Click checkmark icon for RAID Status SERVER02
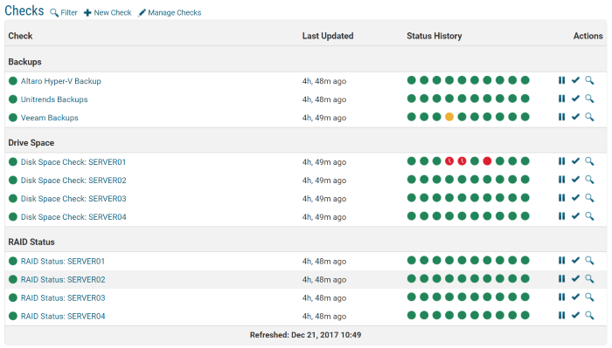 [x=575, y=279]
